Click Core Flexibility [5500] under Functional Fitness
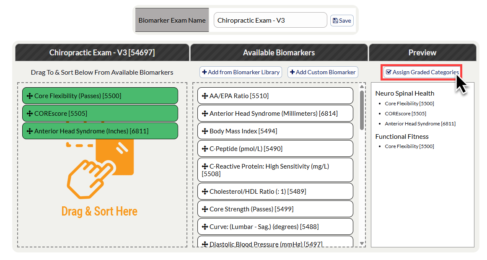The image size is (487, 260). pyautogui.click(x=409, y=146)
